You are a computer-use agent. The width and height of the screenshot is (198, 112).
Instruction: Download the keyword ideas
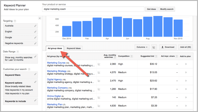(168, 47)
